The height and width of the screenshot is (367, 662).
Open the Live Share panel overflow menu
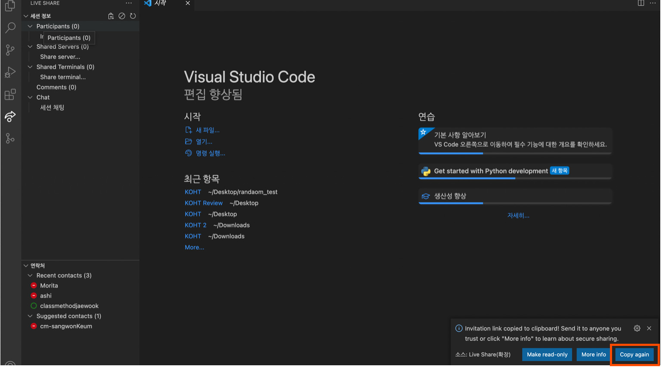[128, 3]
